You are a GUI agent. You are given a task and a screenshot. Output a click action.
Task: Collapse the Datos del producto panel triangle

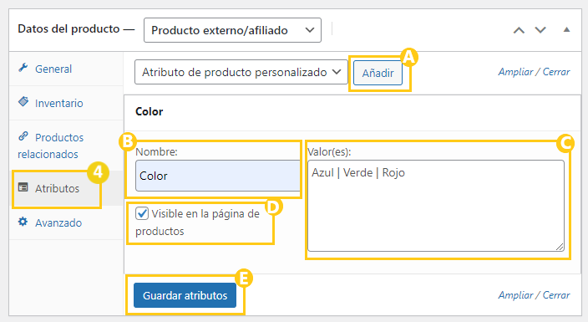(x=566, y=29)
